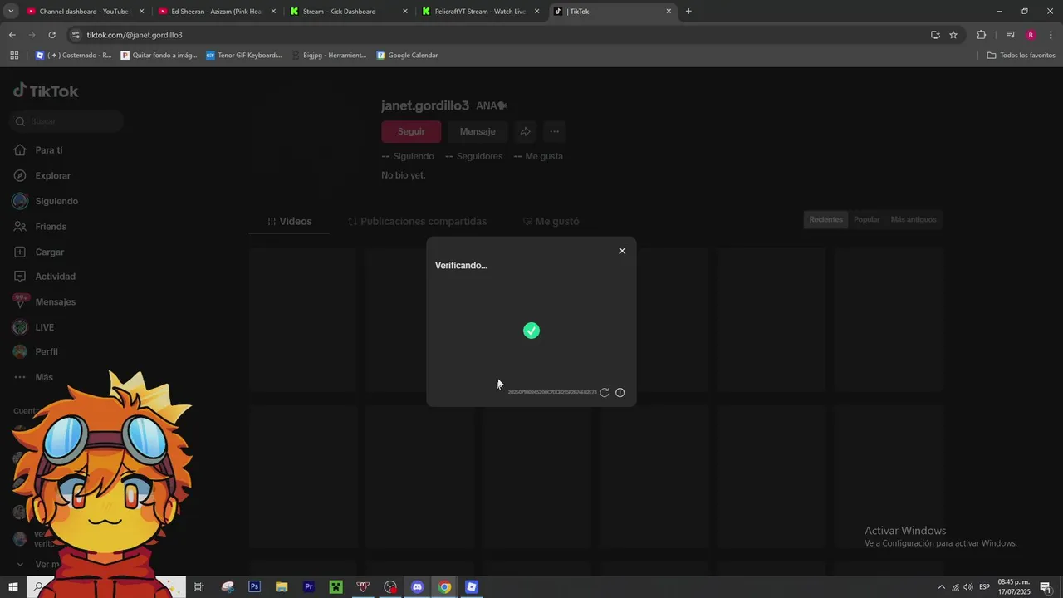1063x598 pixels.
Task: Focus the TikTok Buscar search field
Action: pyautogui.click(x=68, y=121)
